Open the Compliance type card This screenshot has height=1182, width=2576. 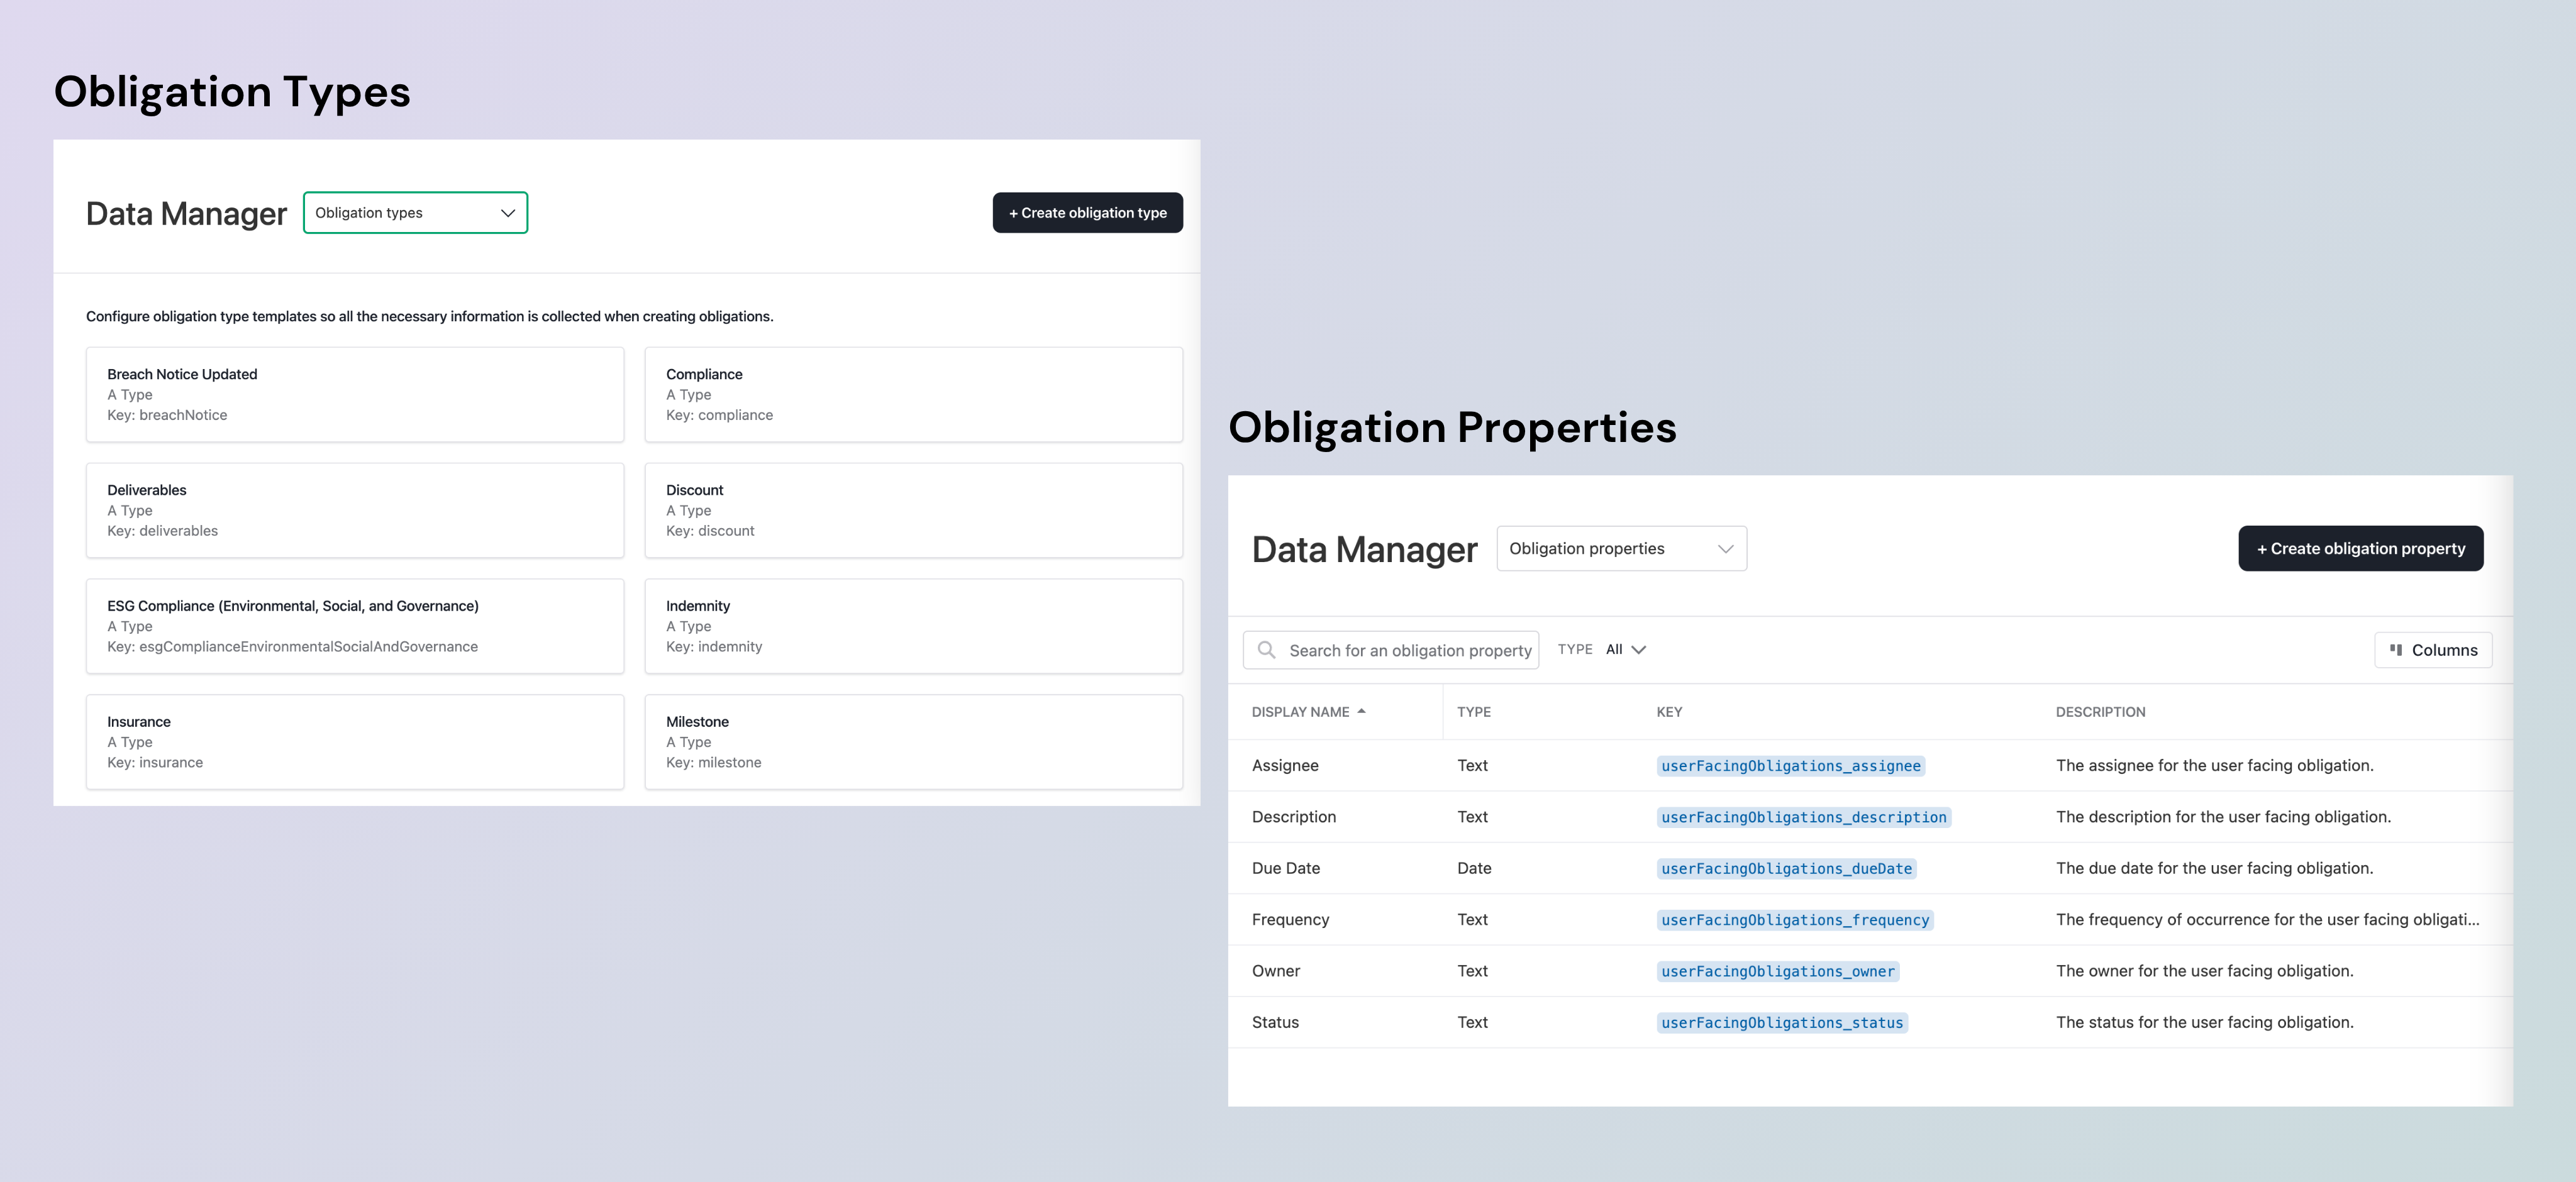coord(913,395)
